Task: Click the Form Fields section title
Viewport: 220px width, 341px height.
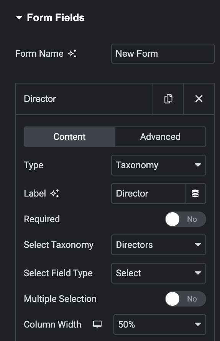Action: (56, 18)
